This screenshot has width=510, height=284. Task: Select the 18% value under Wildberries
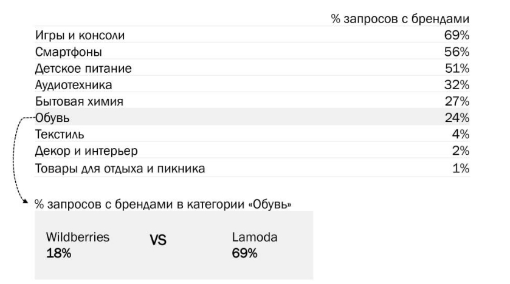58,254
